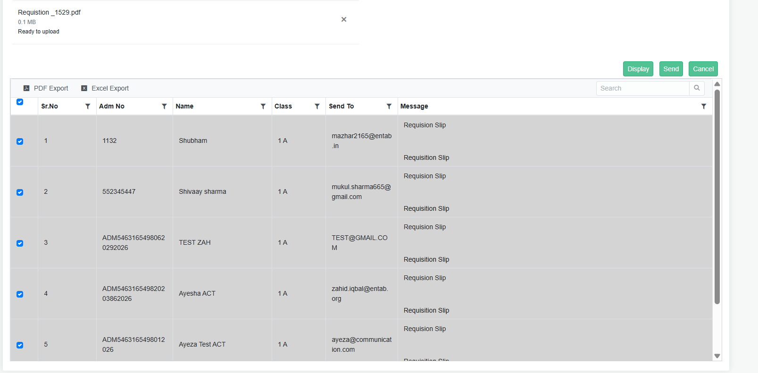The image size is (758, 373).
Task: Open the Message column filter
Action: coord(704,107)
